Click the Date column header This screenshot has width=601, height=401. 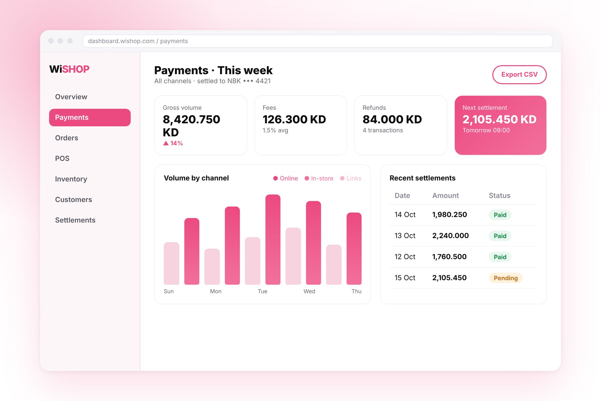[x=402, y=196]
